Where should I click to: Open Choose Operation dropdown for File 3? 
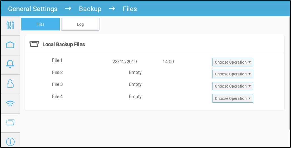coord(233,86)
